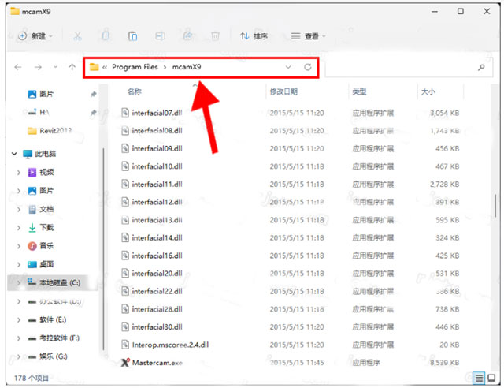
Task: Open the 查看 (View) dropdown
Action: click(308, 36)
